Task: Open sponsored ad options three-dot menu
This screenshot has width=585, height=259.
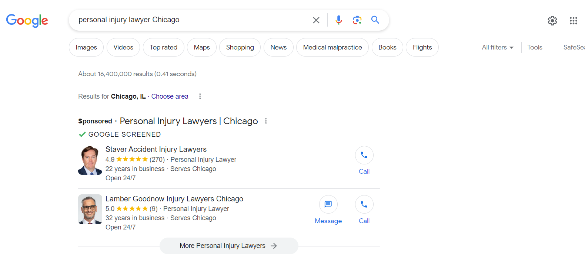Action: click(266, 121)
